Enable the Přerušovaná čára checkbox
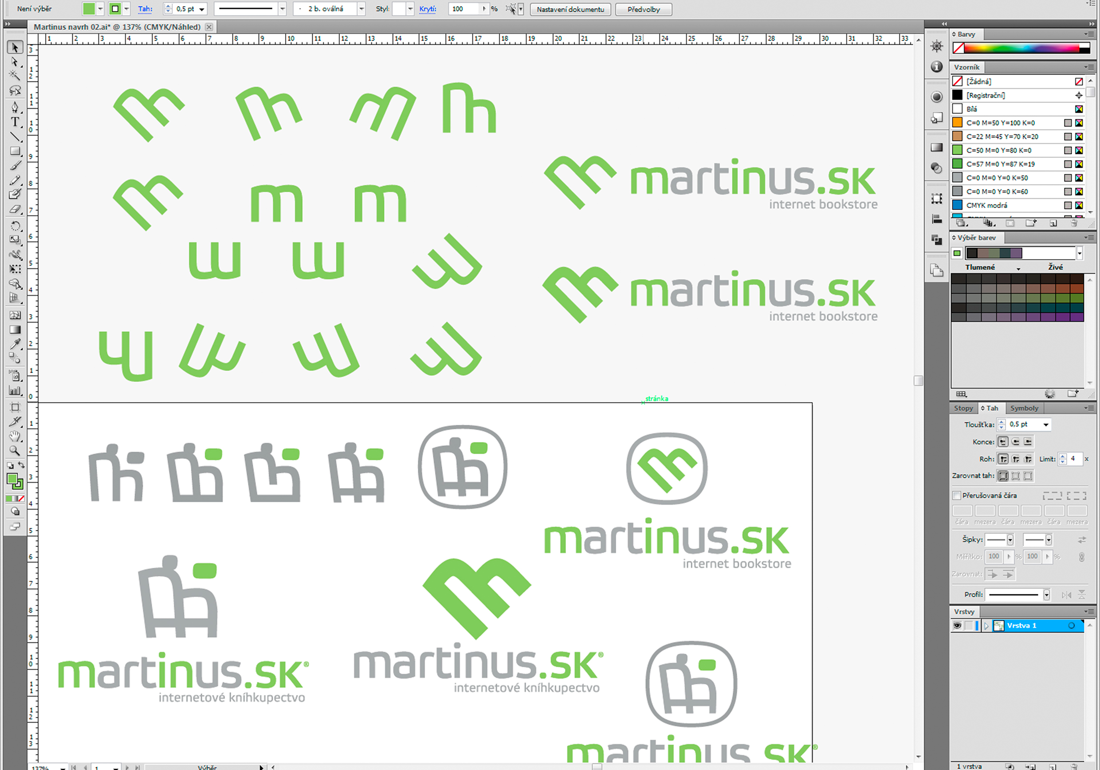This screenshot has height=770, width=1100. [956, 495]
